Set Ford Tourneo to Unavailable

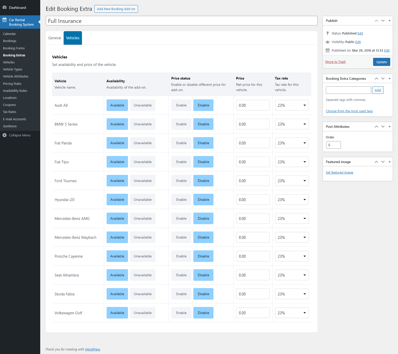[143, 181]
